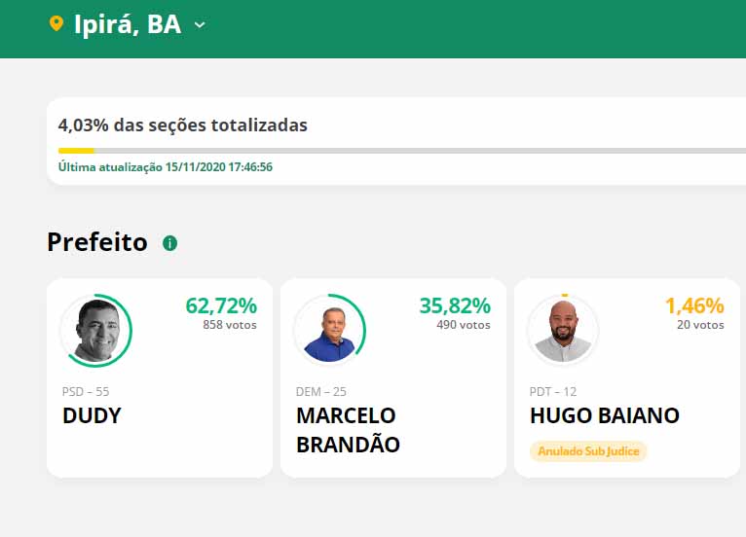Click the 858 votos count
The image size is (746, 537).
(x=230, y=325)
